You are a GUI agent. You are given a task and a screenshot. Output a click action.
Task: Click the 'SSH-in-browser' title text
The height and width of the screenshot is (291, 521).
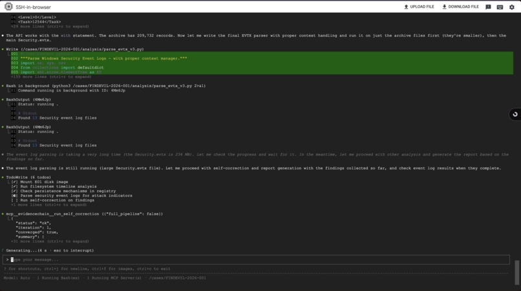[33, 7]
